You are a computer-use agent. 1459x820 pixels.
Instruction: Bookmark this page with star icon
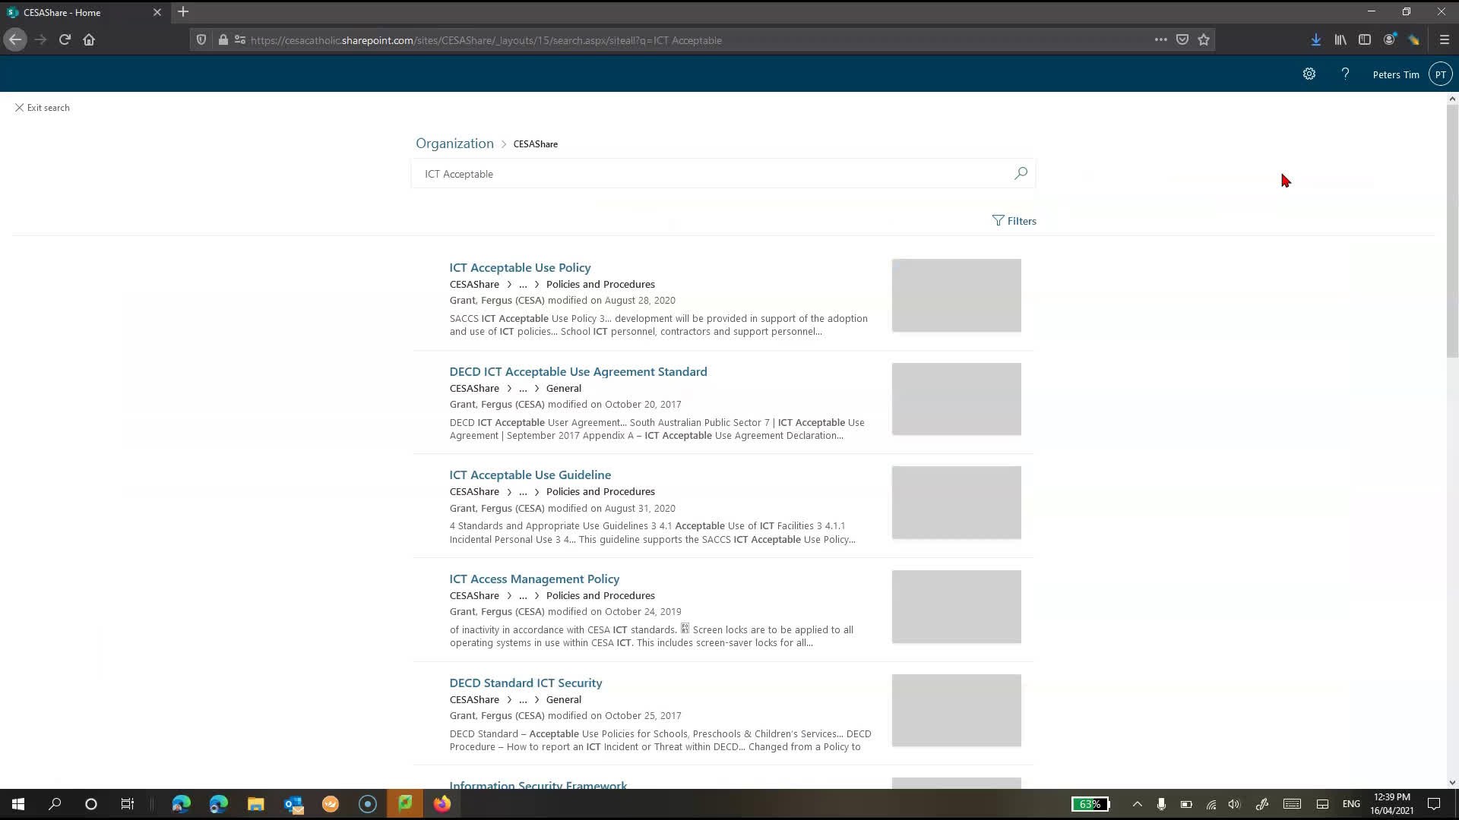(x=1204, y=40)
